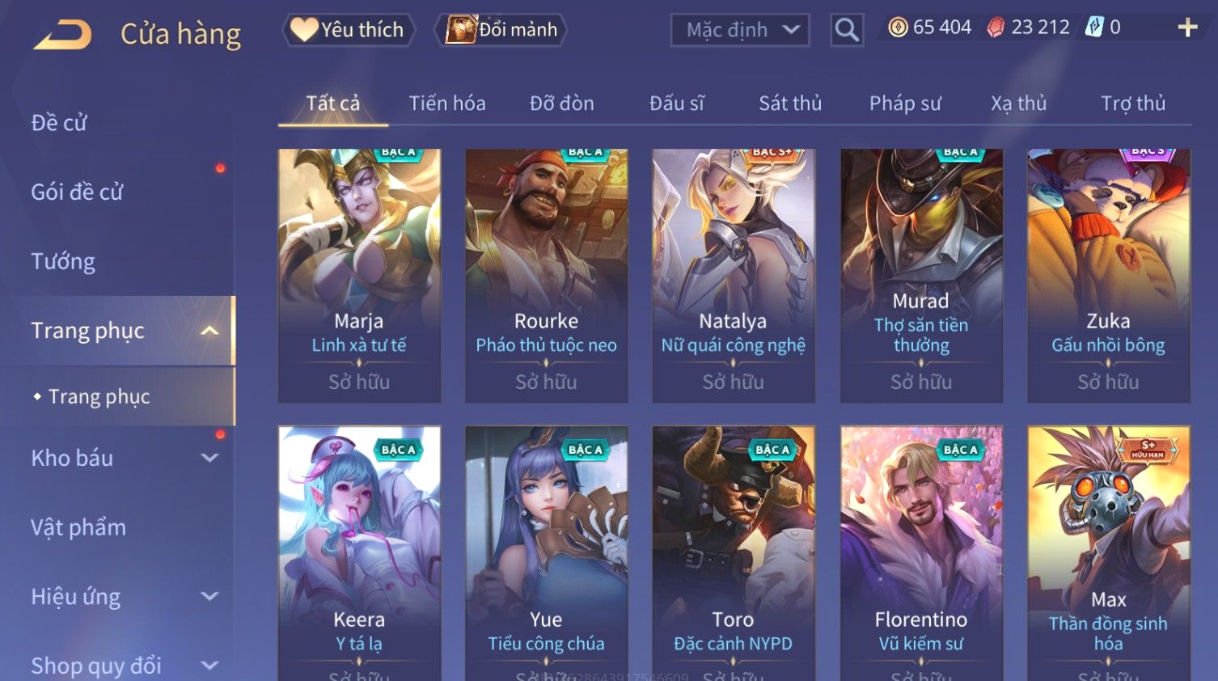Image resolution: width=1218 pixels, height=681 pixels.
Task: Open the Mặc định sort dropdown
Action: 740,30
